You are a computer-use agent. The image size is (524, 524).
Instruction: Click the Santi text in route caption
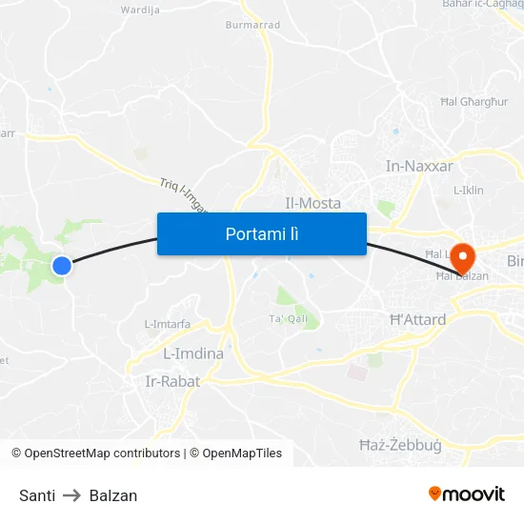click(37, 495)
